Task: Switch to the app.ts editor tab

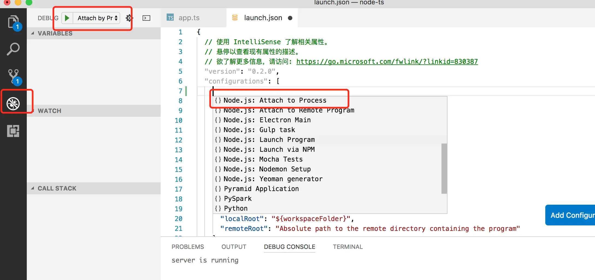Action: pyautogui.click(x=193, y=18)
